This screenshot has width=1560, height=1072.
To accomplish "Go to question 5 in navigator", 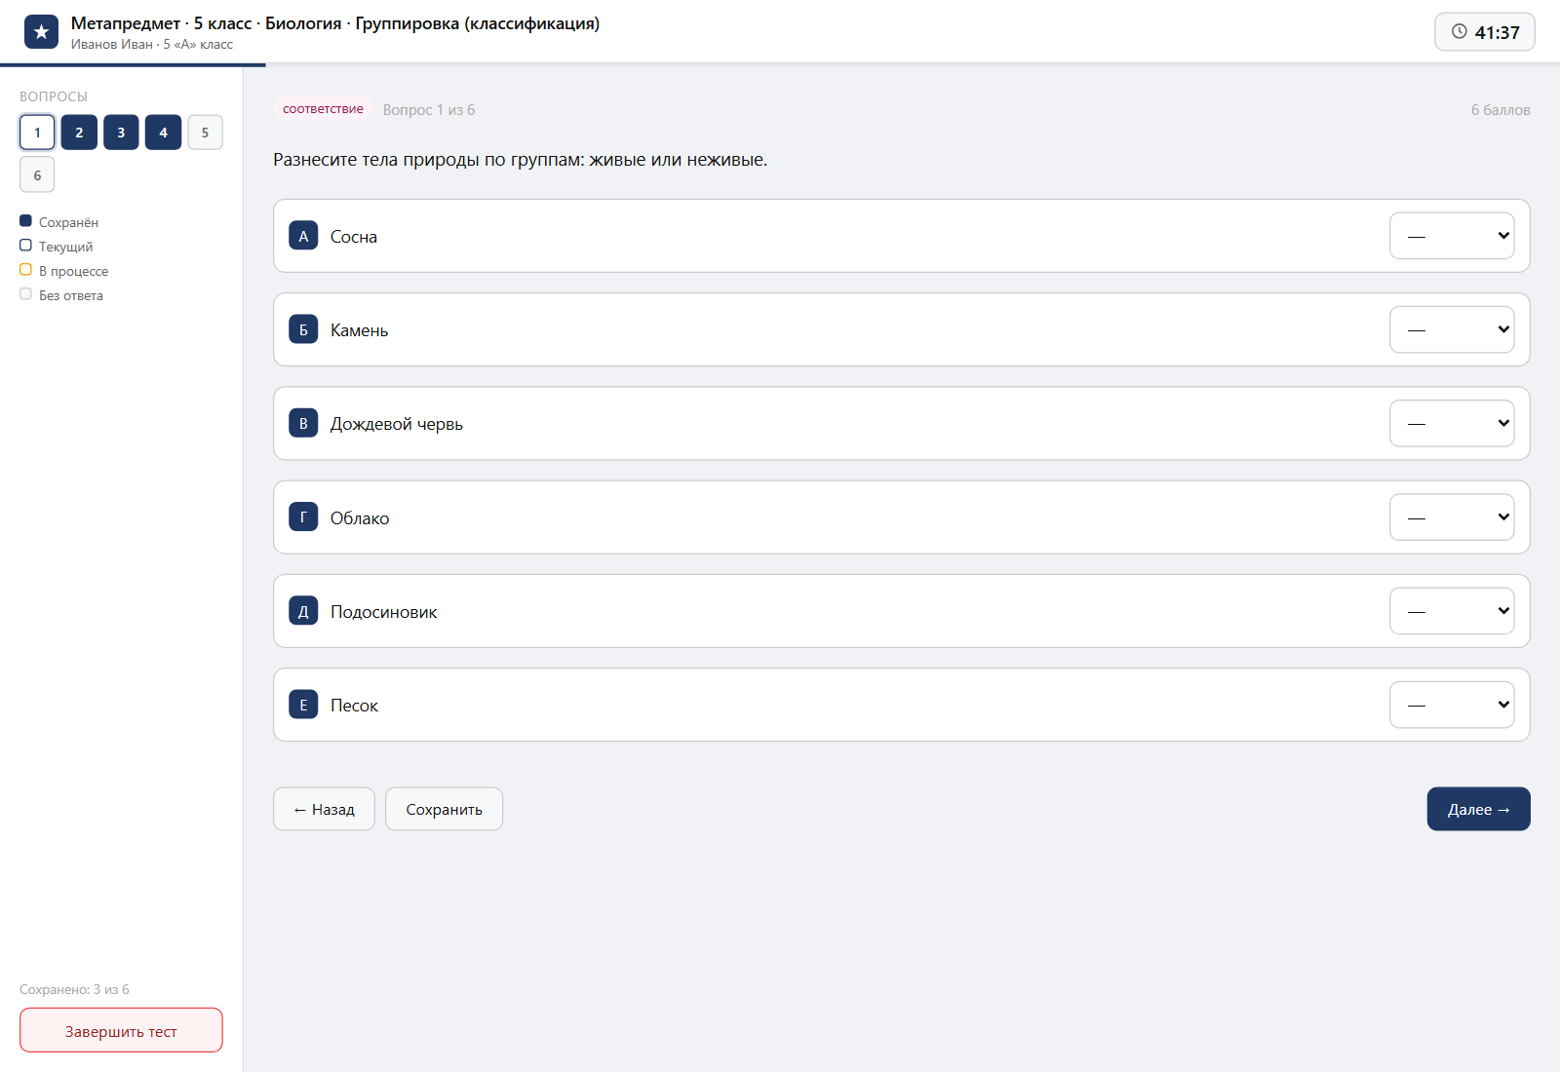I will pyautogui.click(x=205, y=133).
